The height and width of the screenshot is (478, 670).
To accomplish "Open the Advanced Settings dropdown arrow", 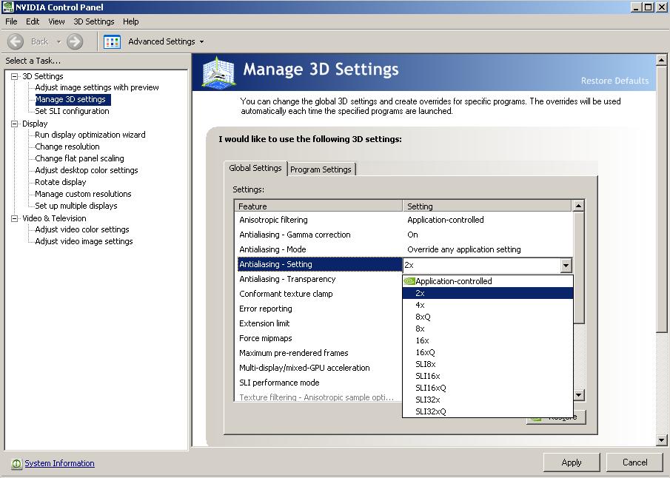I will coord(201,42).
